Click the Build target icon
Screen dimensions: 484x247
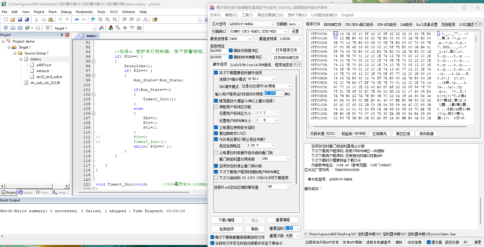[13, 28]
